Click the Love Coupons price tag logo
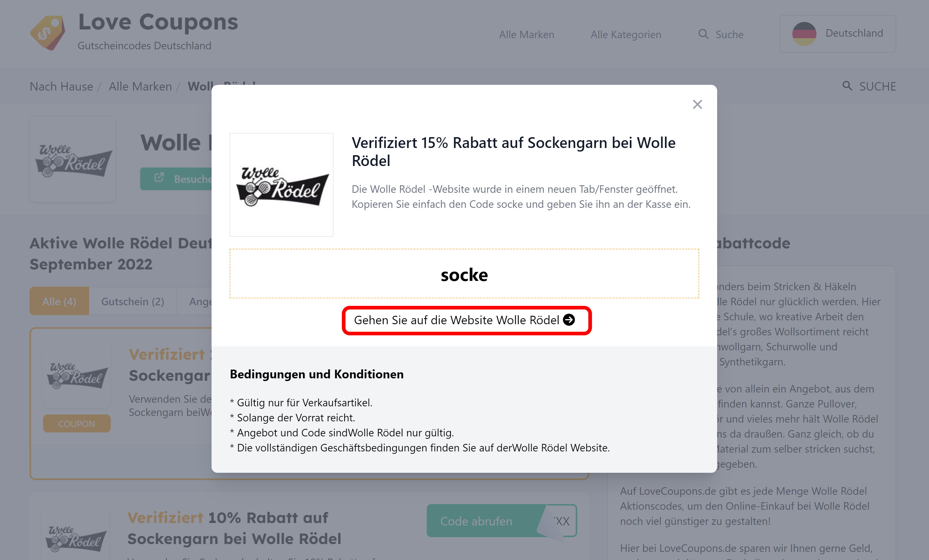The image size is (929, 560). [x=48, y=33]
